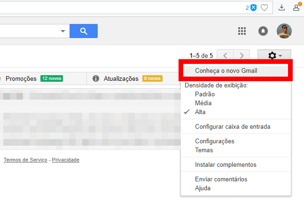Expand the search options arrow
The height and width of the screenshot is (210, 304).
pos(63,31)
